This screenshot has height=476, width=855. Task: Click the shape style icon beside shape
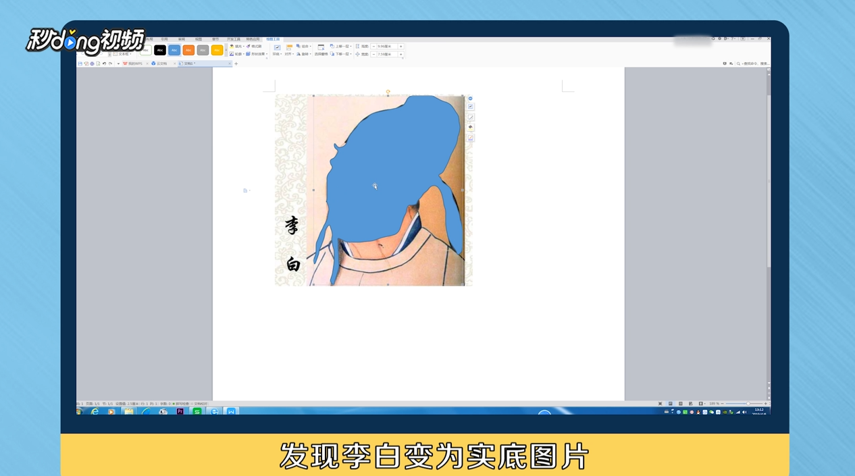point(471,107)
